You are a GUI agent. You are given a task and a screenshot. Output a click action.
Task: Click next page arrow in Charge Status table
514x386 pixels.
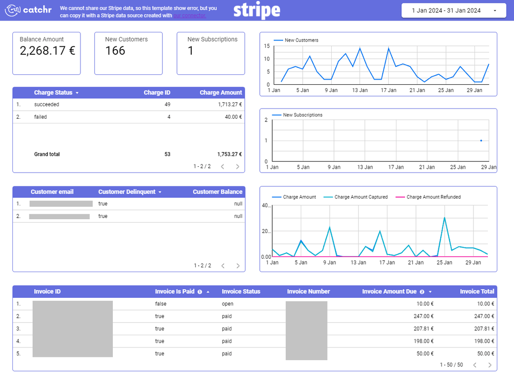pyautogui.click(x=237, y=166)
